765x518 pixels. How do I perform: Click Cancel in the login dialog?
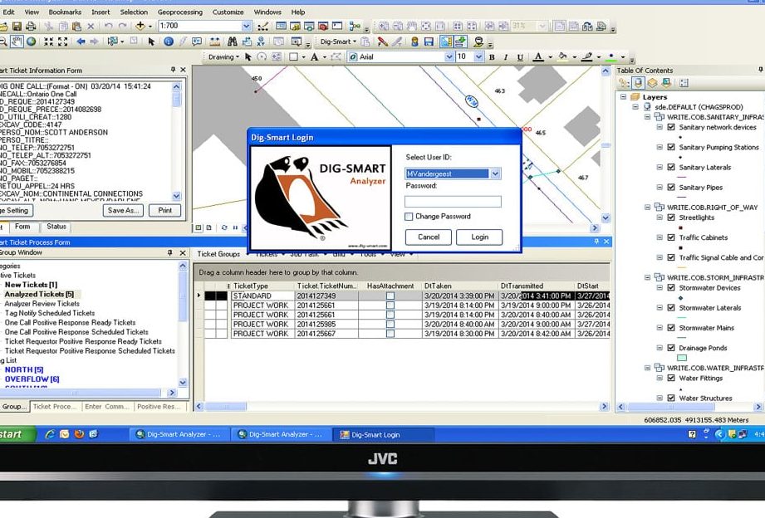pos(429,237)
